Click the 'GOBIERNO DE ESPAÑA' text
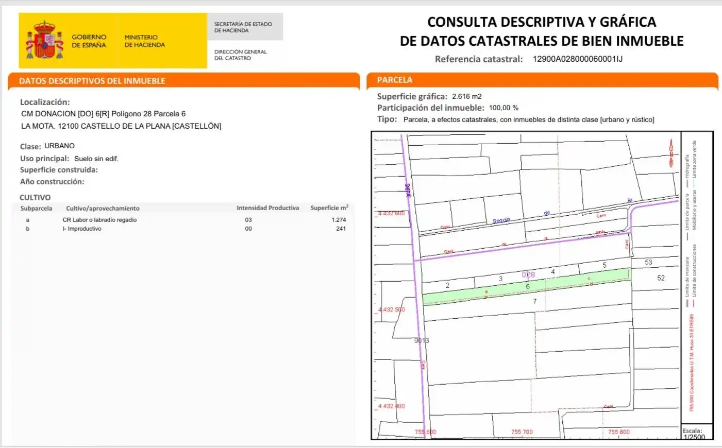 point(89,41)
